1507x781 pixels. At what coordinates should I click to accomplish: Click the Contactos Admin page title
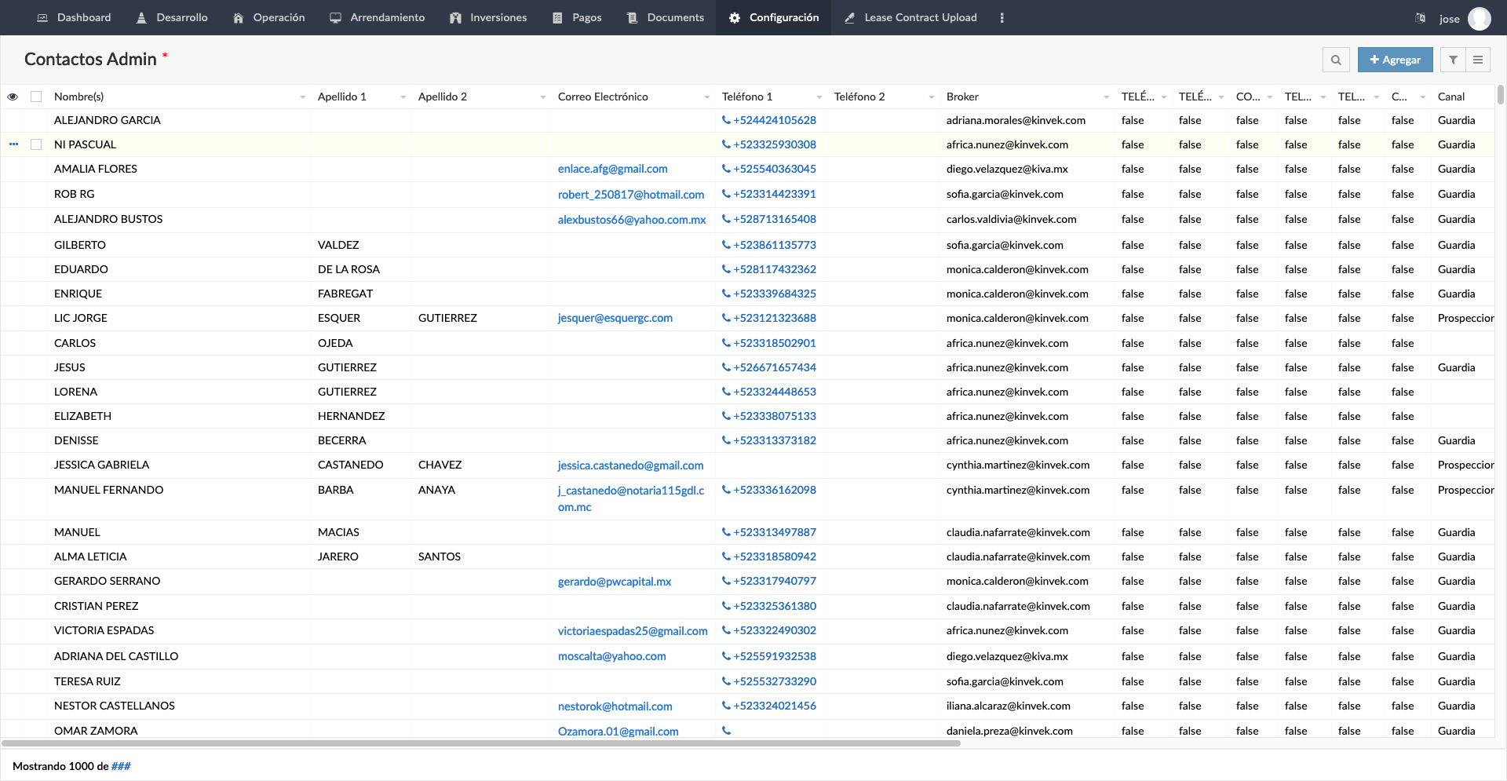click(x=90, y=59)
